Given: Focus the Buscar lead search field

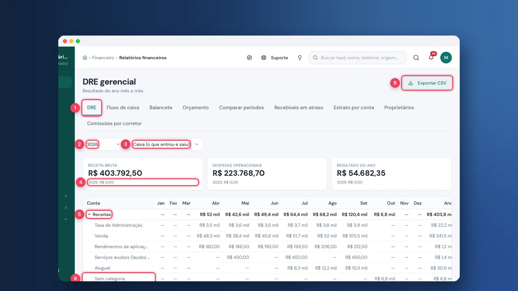Looking at the screenshot, I should (x=358, y=58).
